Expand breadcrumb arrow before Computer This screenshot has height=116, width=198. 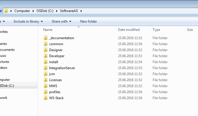pyautogui.click(x=11, y=11)
